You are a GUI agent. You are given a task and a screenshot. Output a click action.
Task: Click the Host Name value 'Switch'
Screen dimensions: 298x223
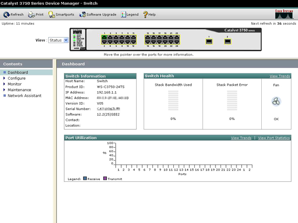102,81
